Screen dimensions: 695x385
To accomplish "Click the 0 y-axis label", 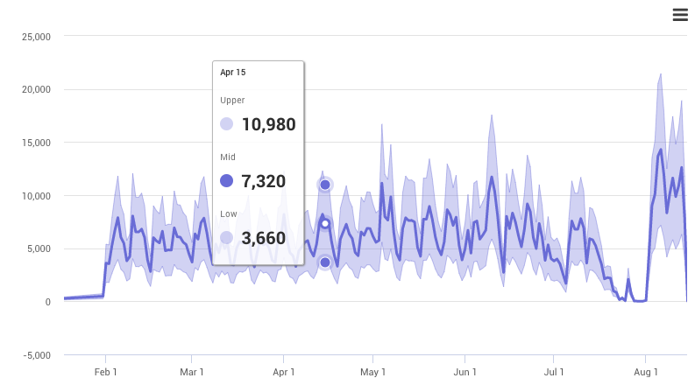I will (x=48, y=302).
